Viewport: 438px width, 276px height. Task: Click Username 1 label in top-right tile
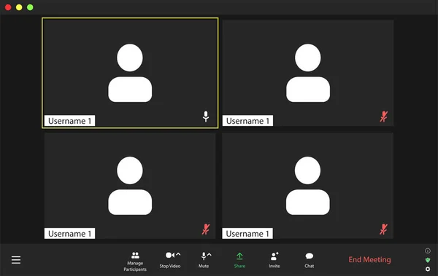tap(247, 121)
